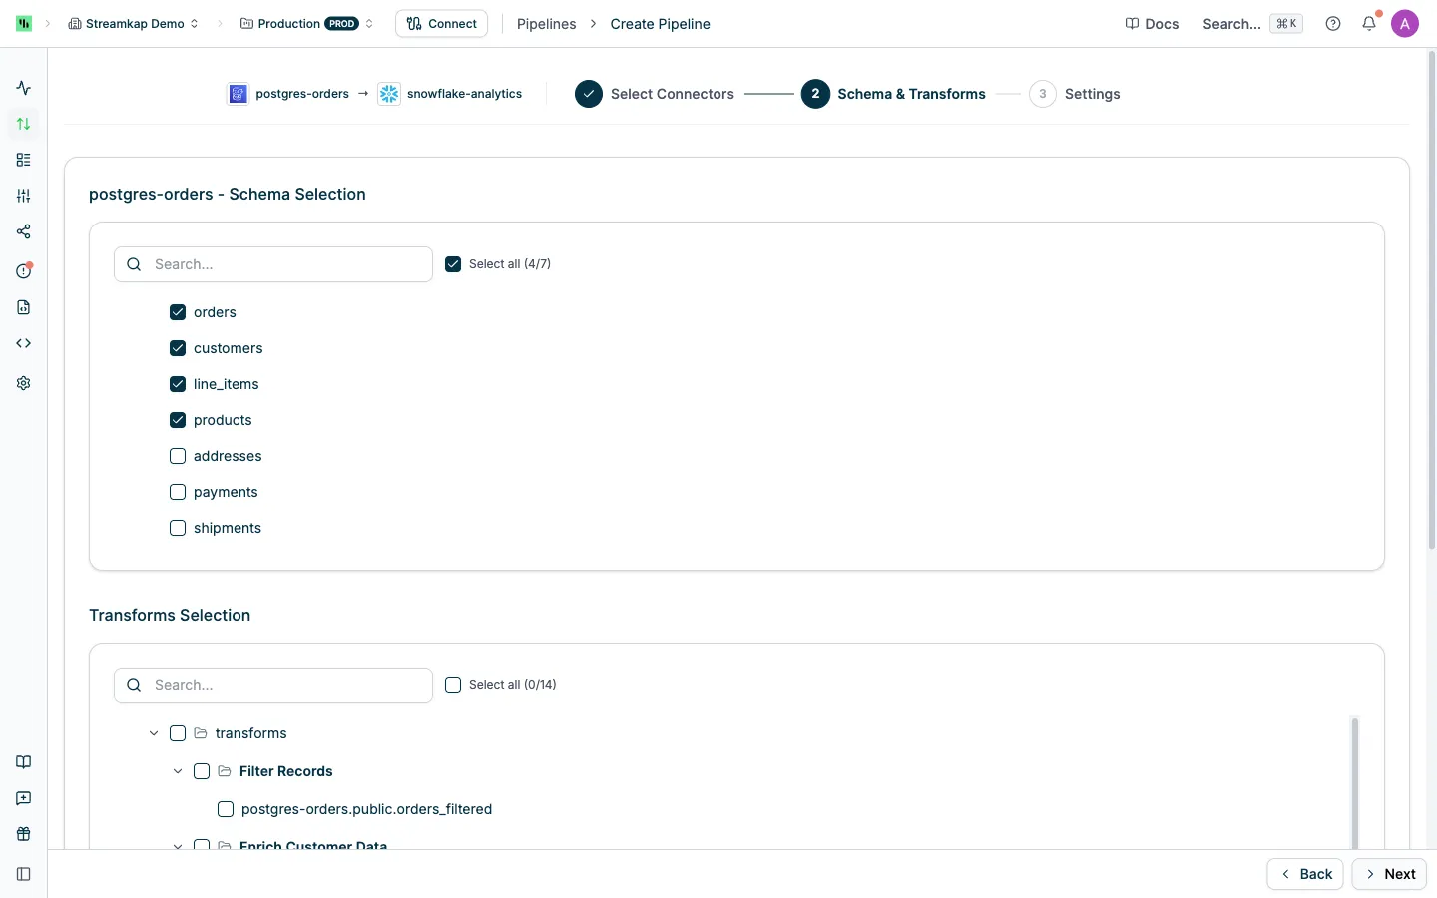Open the sliders sidebar icon
The width and height of the screenshot is (1437, 898).
point(24,196)
